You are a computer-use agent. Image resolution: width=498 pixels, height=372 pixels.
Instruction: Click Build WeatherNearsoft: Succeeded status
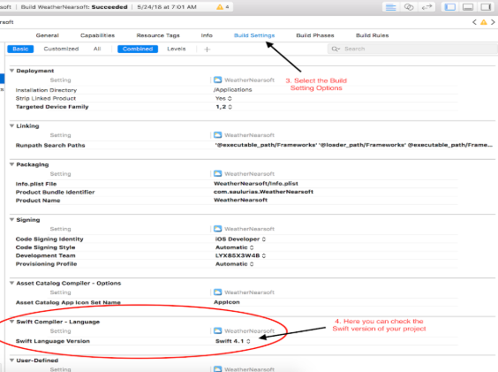(x=74, y=7)
